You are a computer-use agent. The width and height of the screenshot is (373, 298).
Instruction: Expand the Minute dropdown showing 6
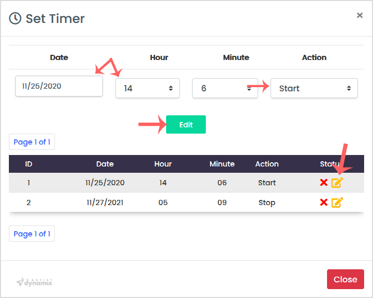225,88
